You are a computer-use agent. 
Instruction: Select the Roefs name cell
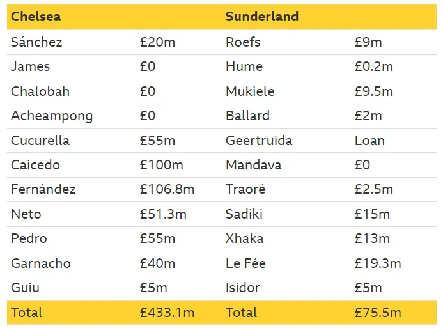(243, 42)
